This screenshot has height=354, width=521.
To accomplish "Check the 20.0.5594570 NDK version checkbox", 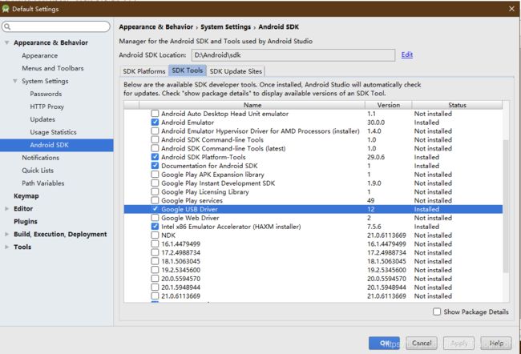I will coord(155,279).
